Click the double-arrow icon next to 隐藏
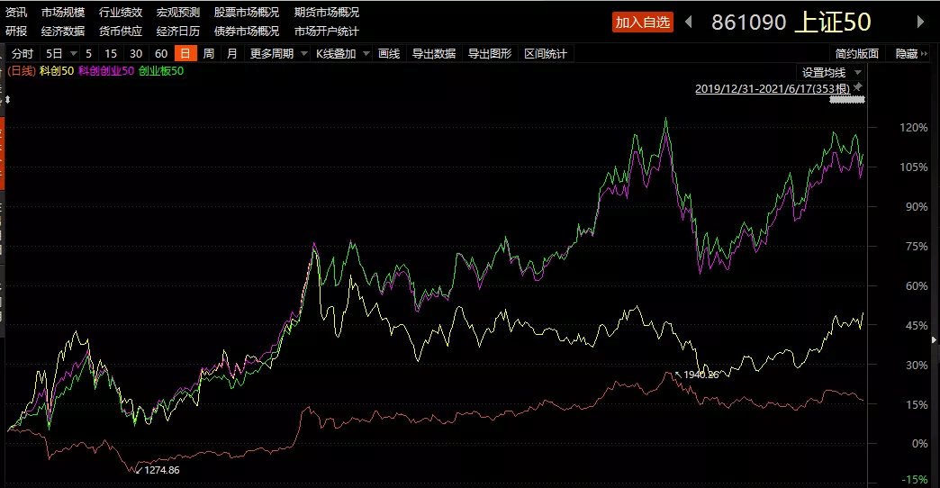Viewport: 940px width, 488px height. 926,54
